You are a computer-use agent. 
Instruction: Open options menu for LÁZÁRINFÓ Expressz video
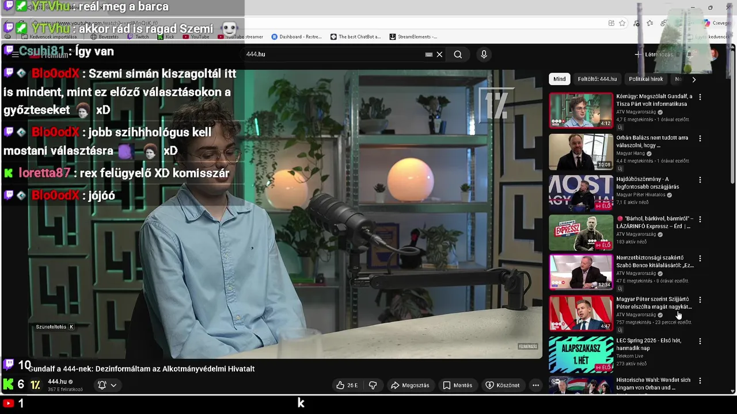click(700, 219)
